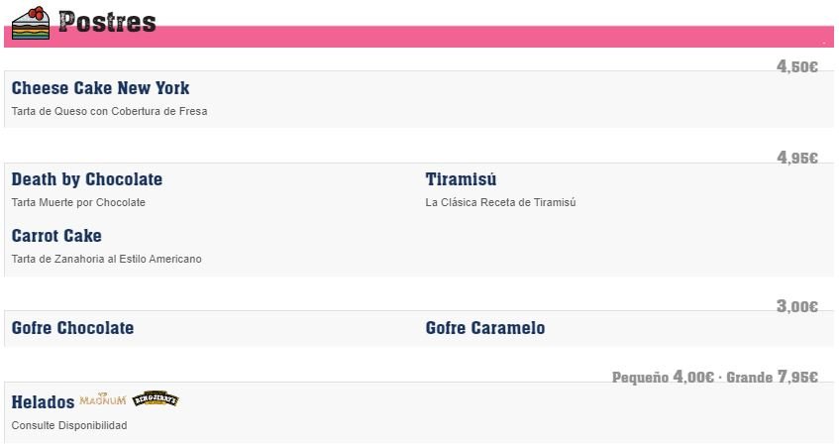This screenshot has width=839, height=446.
Task: Click the Helados heading
Action: [x=43, y=402]
